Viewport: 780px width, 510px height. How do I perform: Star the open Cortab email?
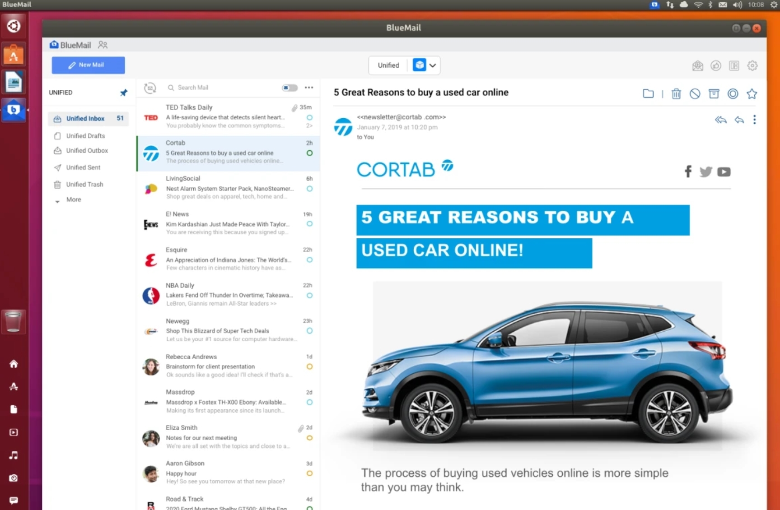(752, 94)
